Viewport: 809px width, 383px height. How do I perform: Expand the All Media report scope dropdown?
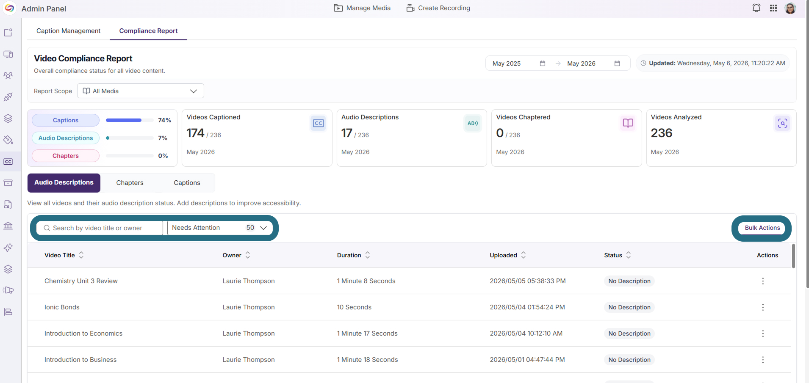[x=141, y=91]
